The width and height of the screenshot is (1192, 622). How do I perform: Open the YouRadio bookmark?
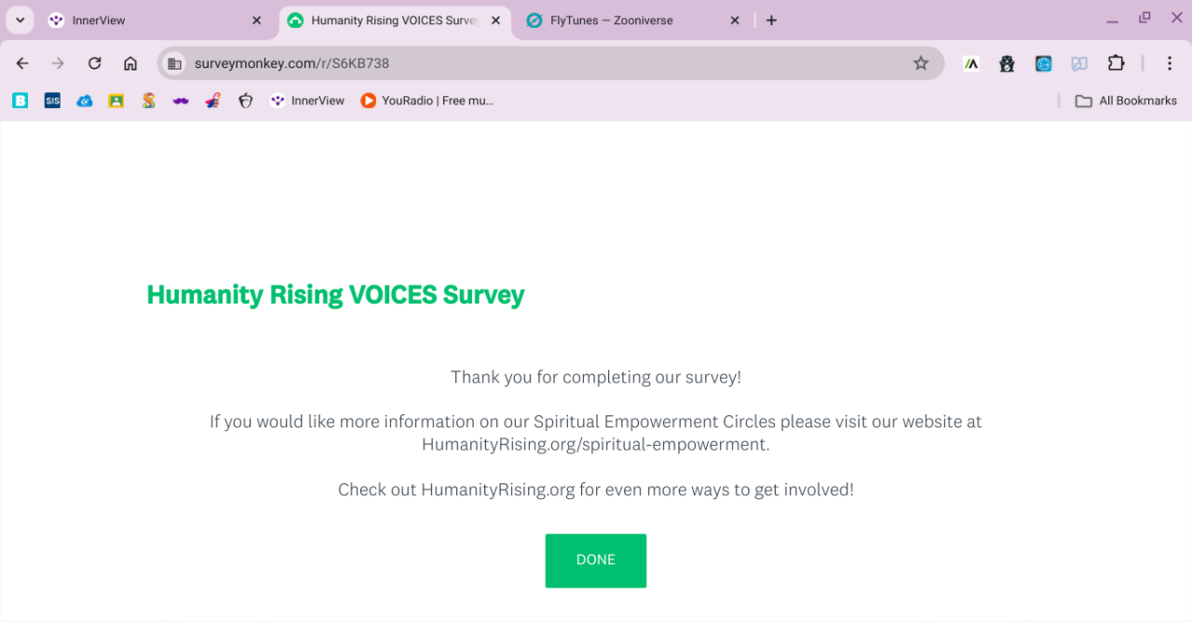(427, 101)
